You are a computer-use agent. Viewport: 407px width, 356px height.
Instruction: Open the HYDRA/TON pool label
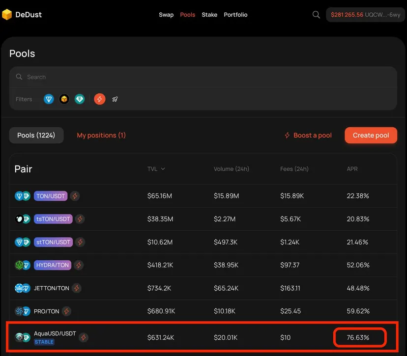[x=53, y=265]
